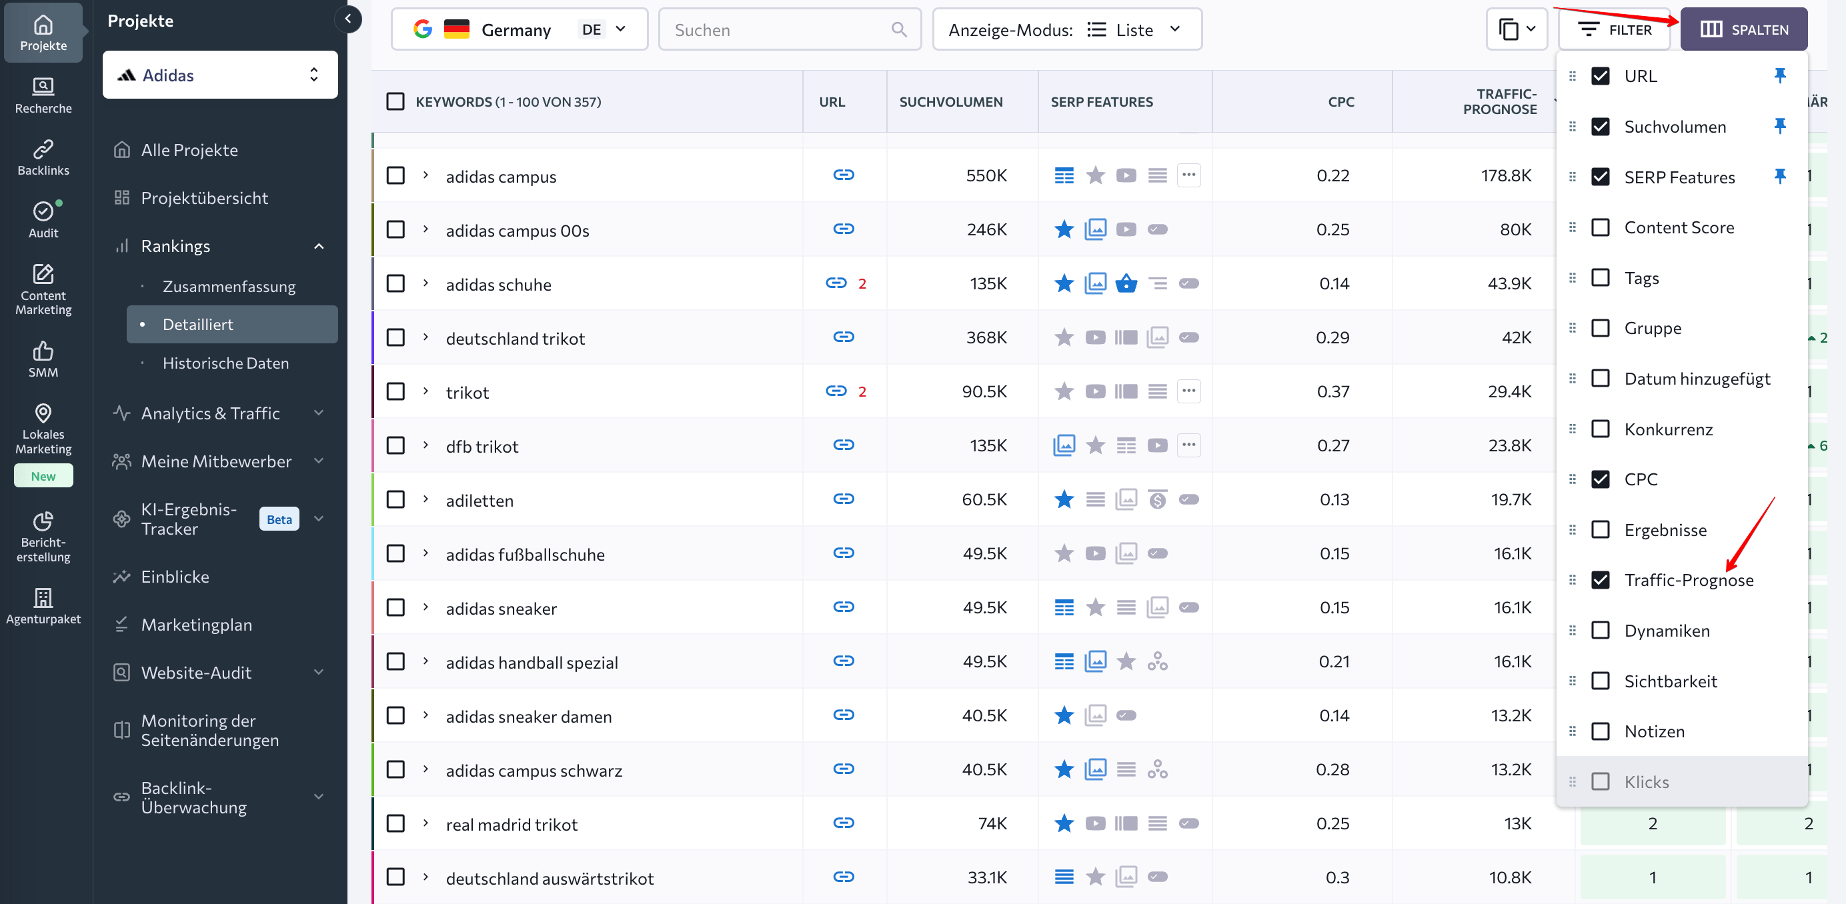Show more SERP features for adidas campus
The height and width of the screenshot is (904, 1846).
[1189, 175]
